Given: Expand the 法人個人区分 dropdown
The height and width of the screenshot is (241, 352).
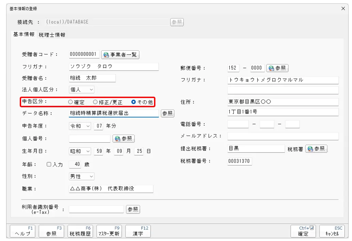Looking at the screenshot, I should [x=81, y=90].
